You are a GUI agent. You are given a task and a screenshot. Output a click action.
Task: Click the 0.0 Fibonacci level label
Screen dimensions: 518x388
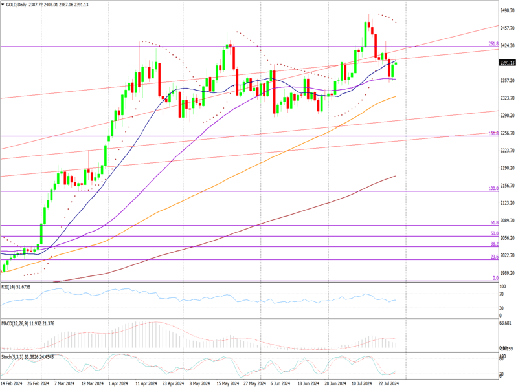pos(495,278)
